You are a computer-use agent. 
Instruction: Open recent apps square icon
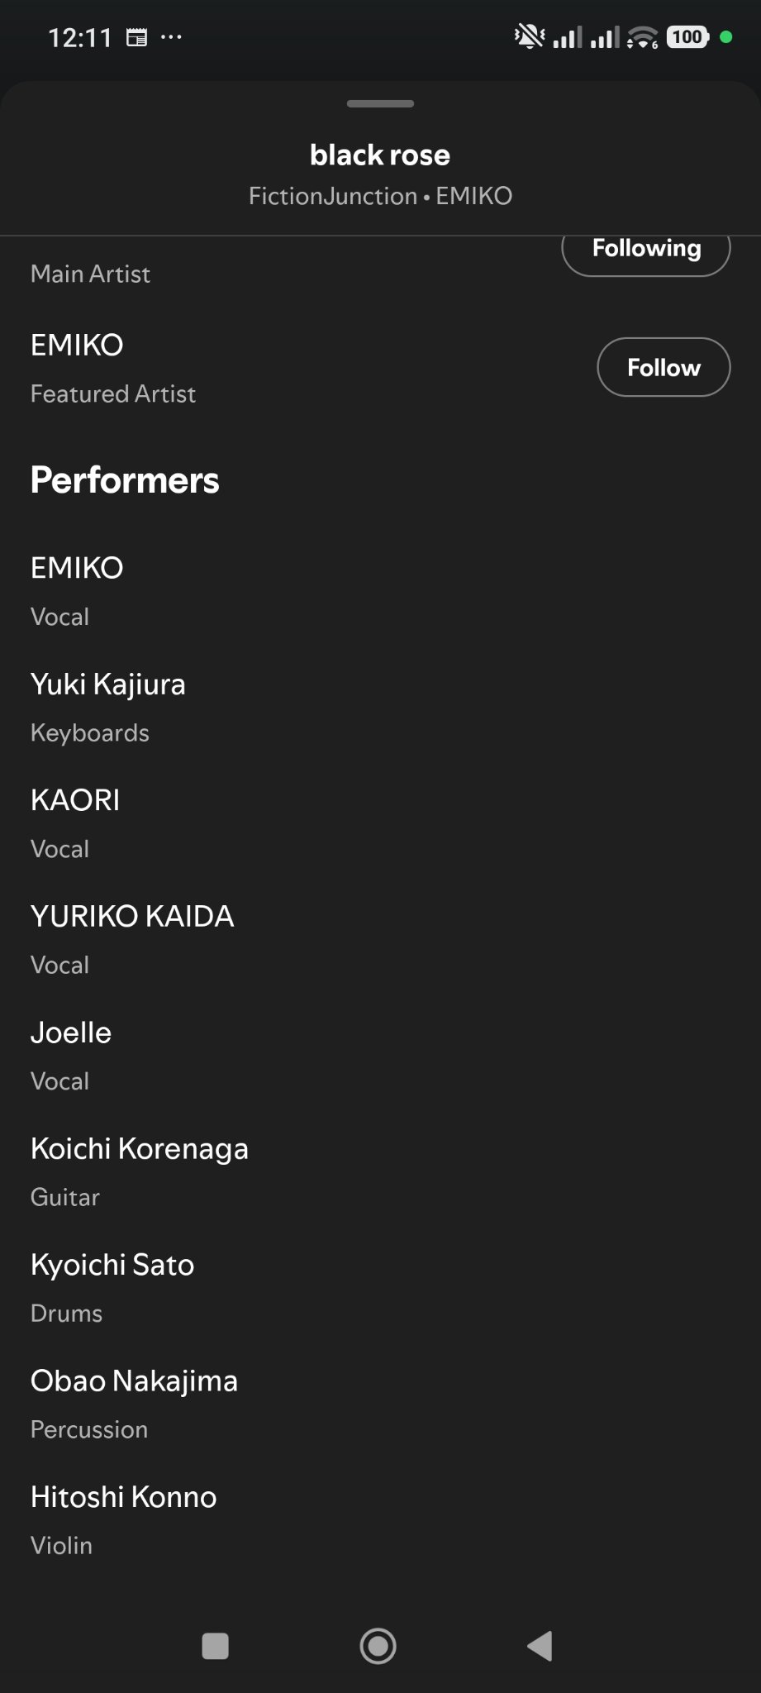(x=215, y=1646)
